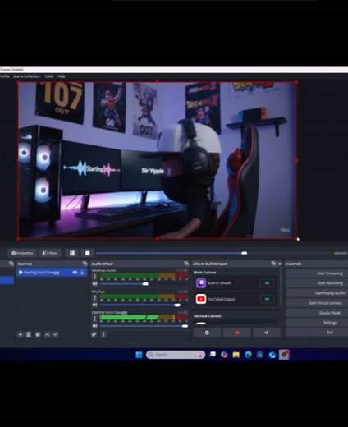
Task: Open Starting Soon audio options three-dot menu
Action: tap(94, 319)
